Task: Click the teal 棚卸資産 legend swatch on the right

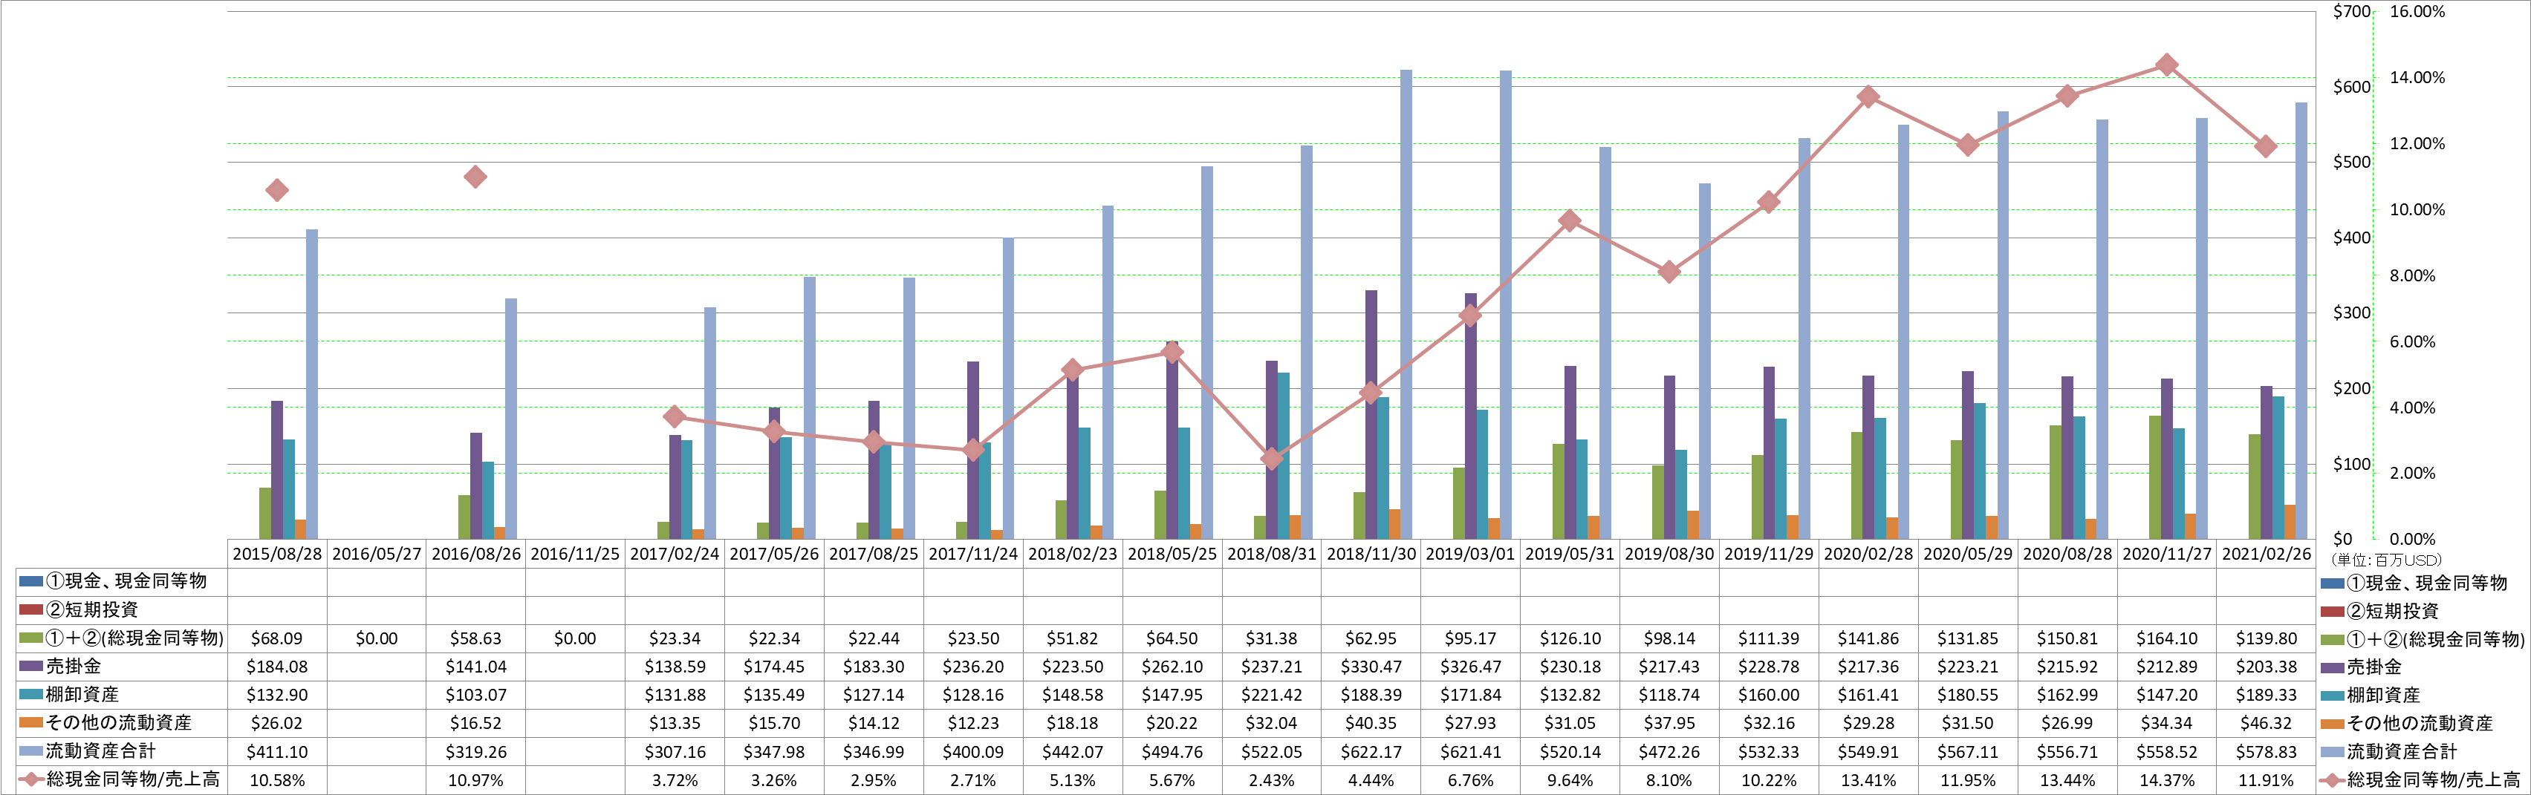Action: click(2333, 695)
